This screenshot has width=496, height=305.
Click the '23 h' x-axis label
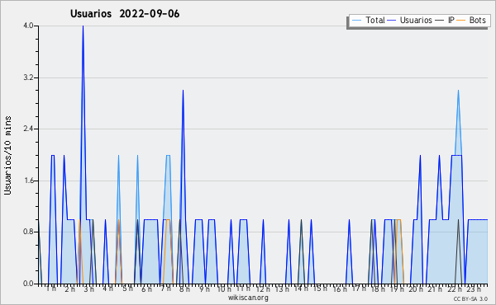point(474,289)
